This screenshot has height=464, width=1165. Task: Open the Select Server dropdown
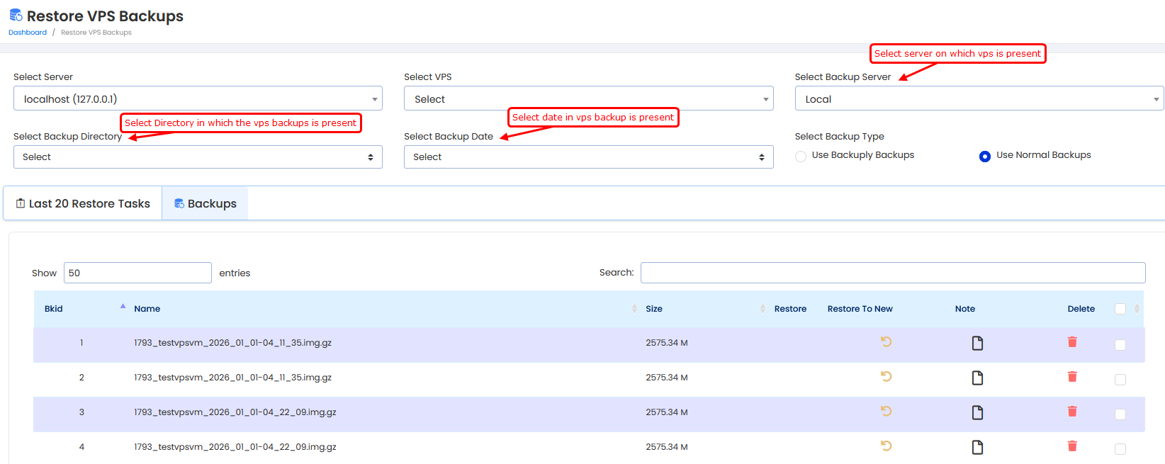198,98
